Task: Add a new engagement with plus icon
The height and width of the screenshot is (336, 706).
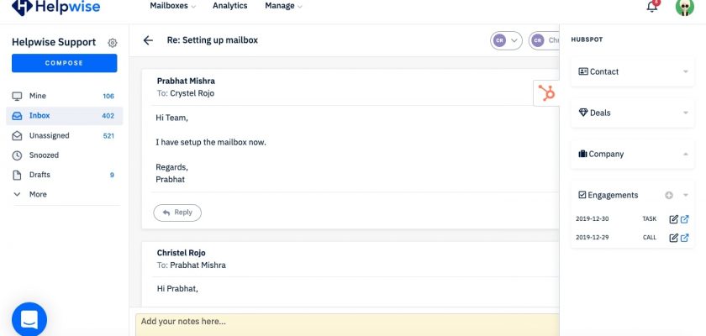Action: (669, 195)
